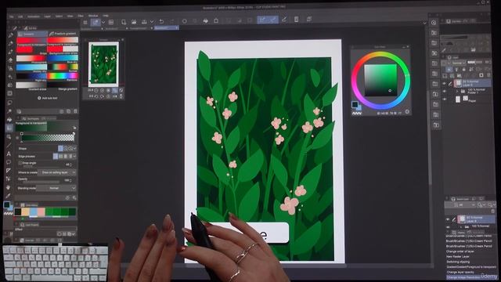This screenshot has height=282, width=501.
Task: Enable the Snap angle checkbox
Action: [20, 163]
